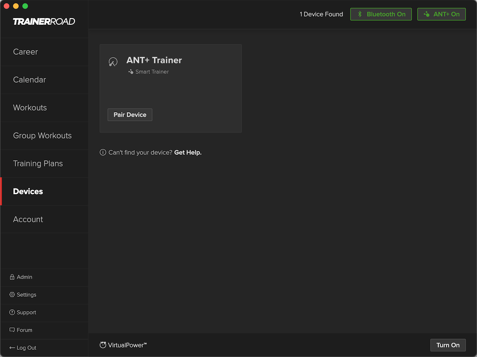Maximize the window with green button
Image resolution: width=477 pixels, height=357 pixels.
point(25,6)
